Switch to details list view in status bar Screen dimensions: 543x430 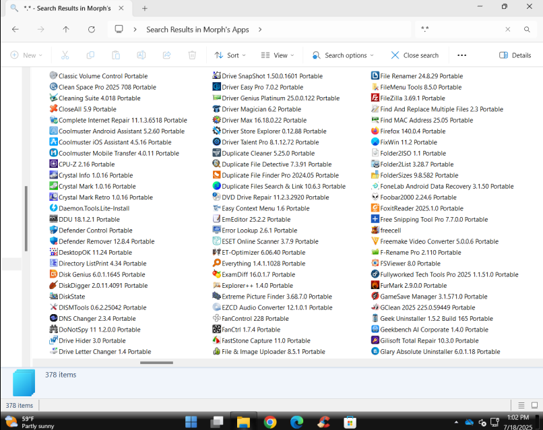(x=521, y=405)
